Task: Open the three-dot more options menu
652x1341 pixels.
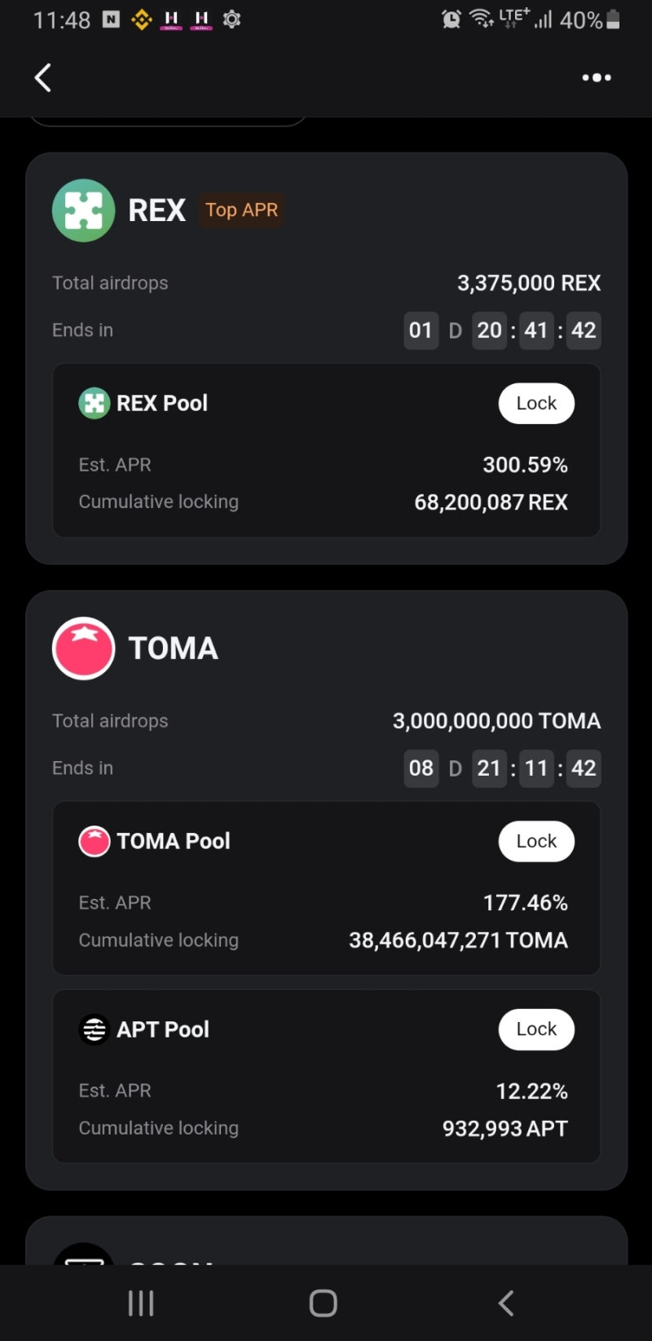Action: [597, 78]
